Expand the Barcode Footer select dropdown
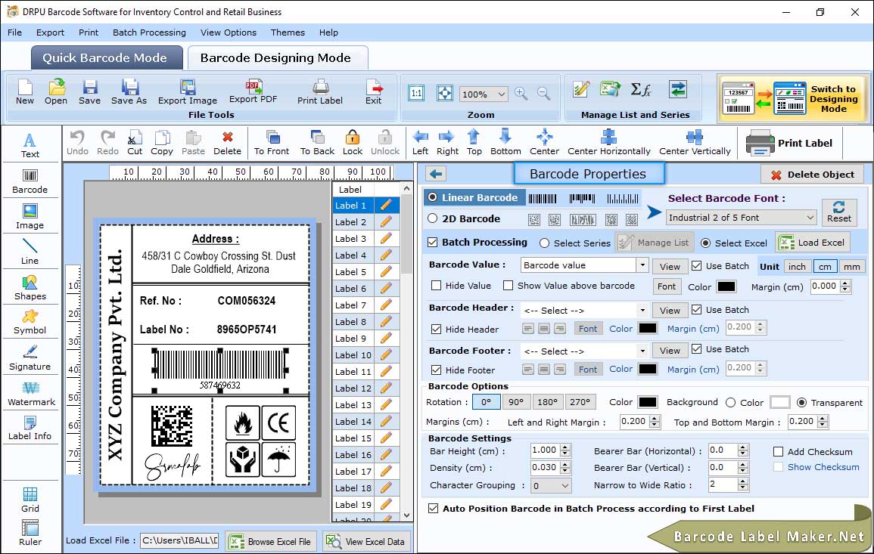Viewport: 874px width, 554px height. coord(642,351)
